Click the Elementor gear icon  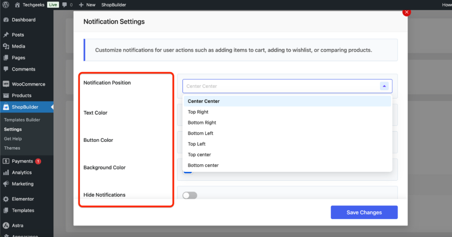pos(6,199)
